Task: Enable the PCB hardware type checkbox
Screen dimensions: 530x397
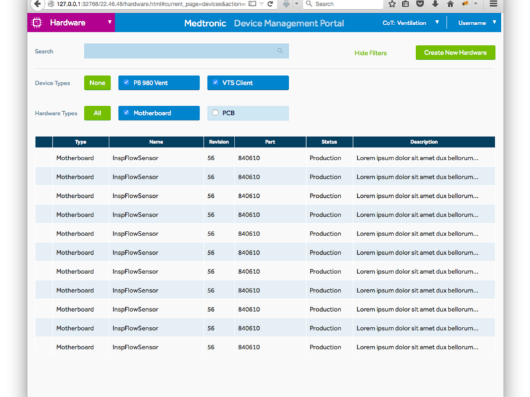Action: 215,112
